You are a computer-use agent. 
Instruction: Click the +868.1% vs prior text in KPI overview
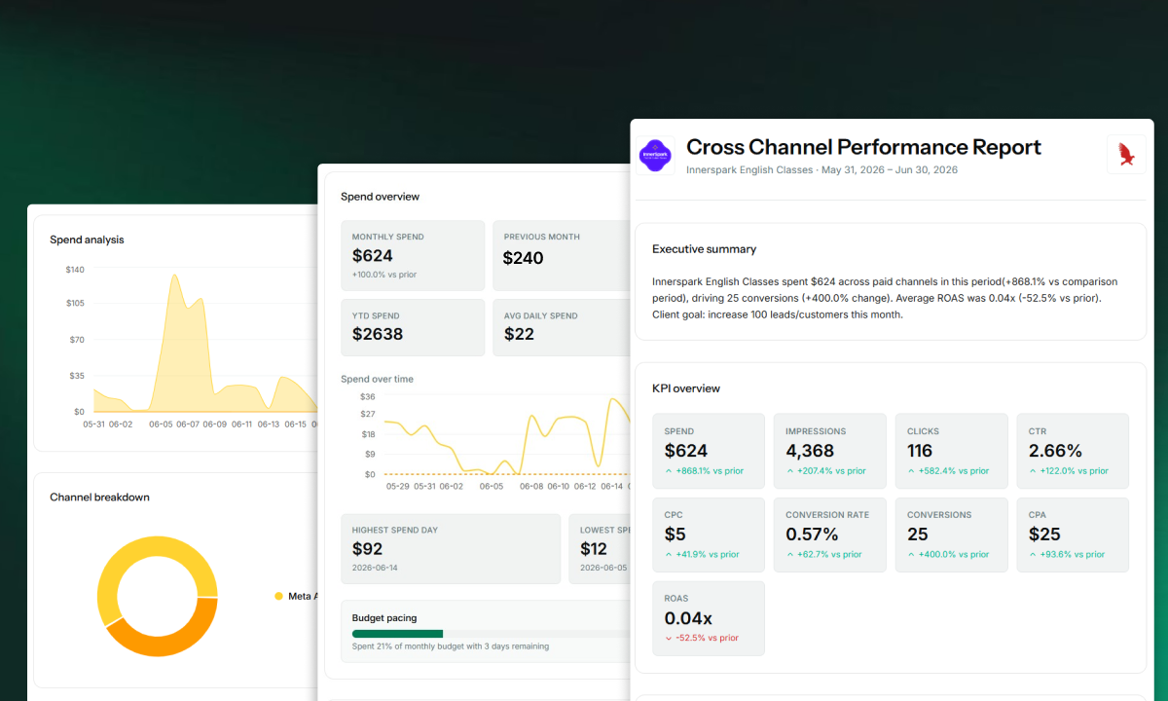pyautogui.click(x=710, y=471)
